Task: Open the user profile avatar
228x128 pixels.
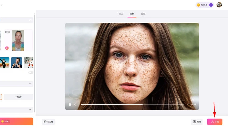Action: (x=219, y=5)
